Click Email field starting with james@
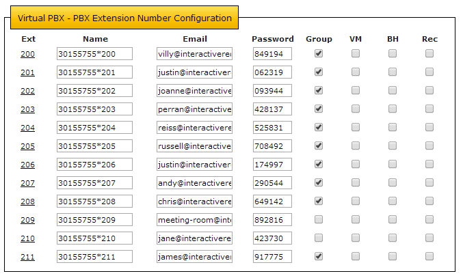This screenshot has width=463, height=278. click(195, 257)
